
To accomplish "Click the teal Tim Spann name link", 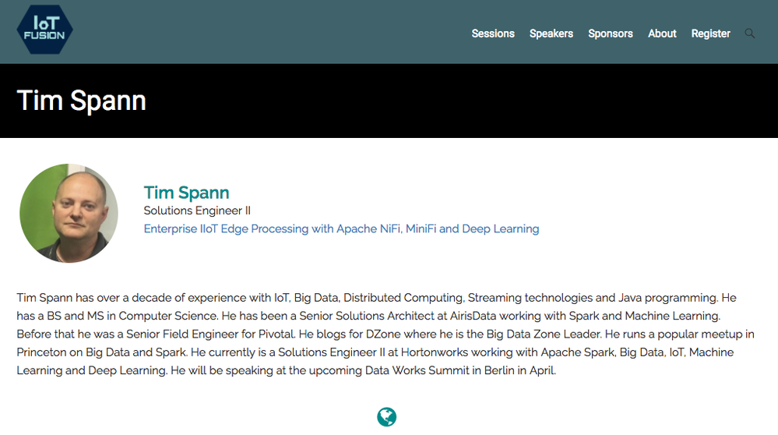I will [186, 193].
